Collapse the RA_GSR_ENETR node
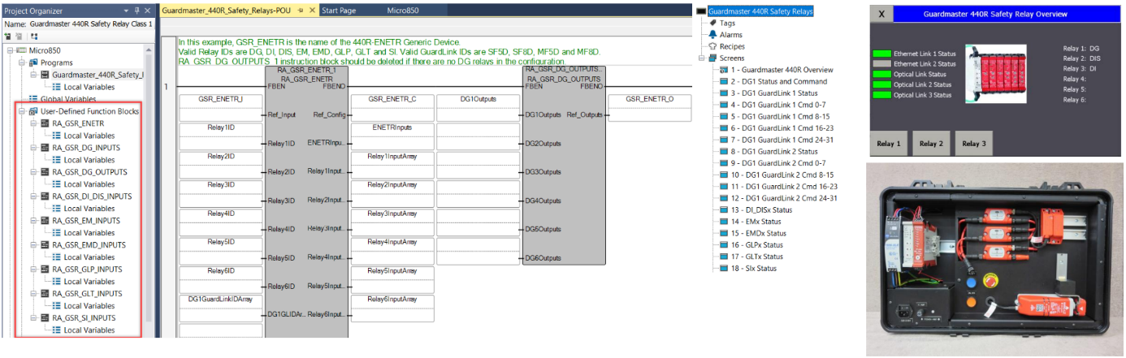 tap(33, 123)
